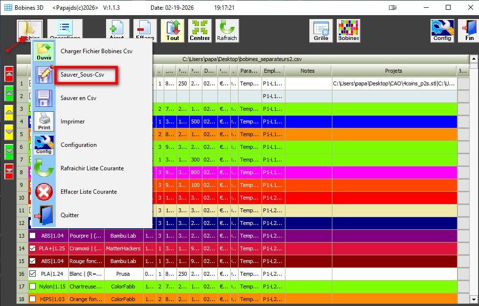
Task: Click the green page-up arrow button
Action: (x=9, y=93)
